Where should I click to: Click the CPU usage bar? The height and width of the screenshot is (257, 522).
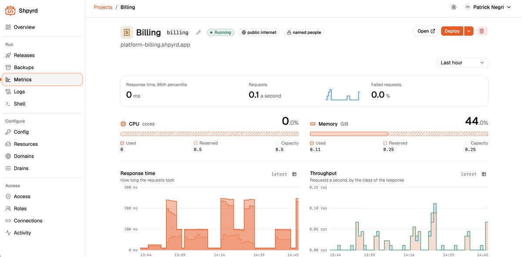pos(210,134)
